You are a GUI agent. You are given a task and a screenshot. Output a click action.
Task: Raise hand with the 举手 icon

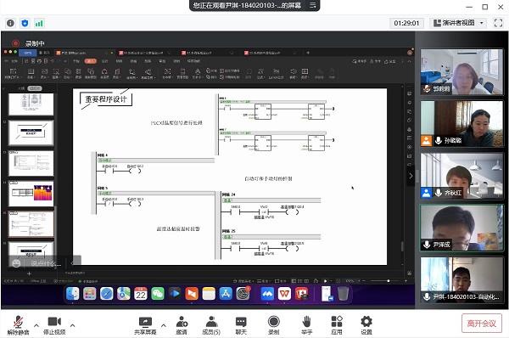click(x=306, y=325)
